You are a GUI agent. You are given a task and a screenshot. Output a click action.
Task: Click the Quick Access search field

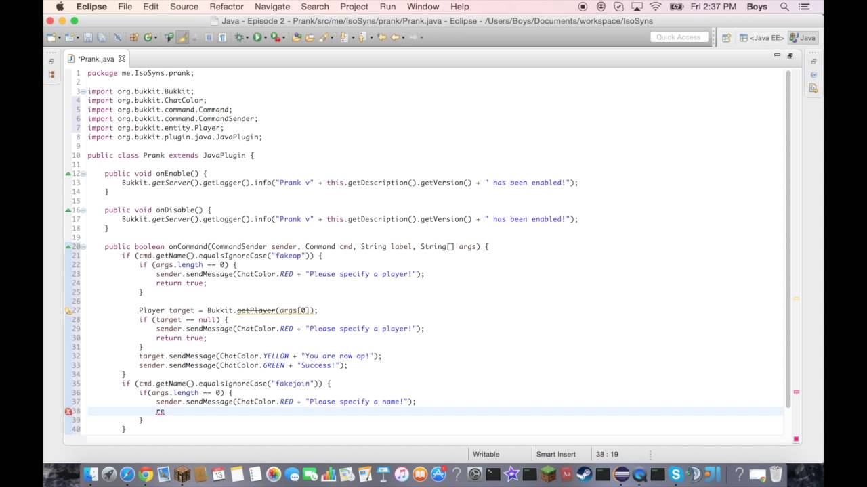pyautogui.click(x=678, y=37)
